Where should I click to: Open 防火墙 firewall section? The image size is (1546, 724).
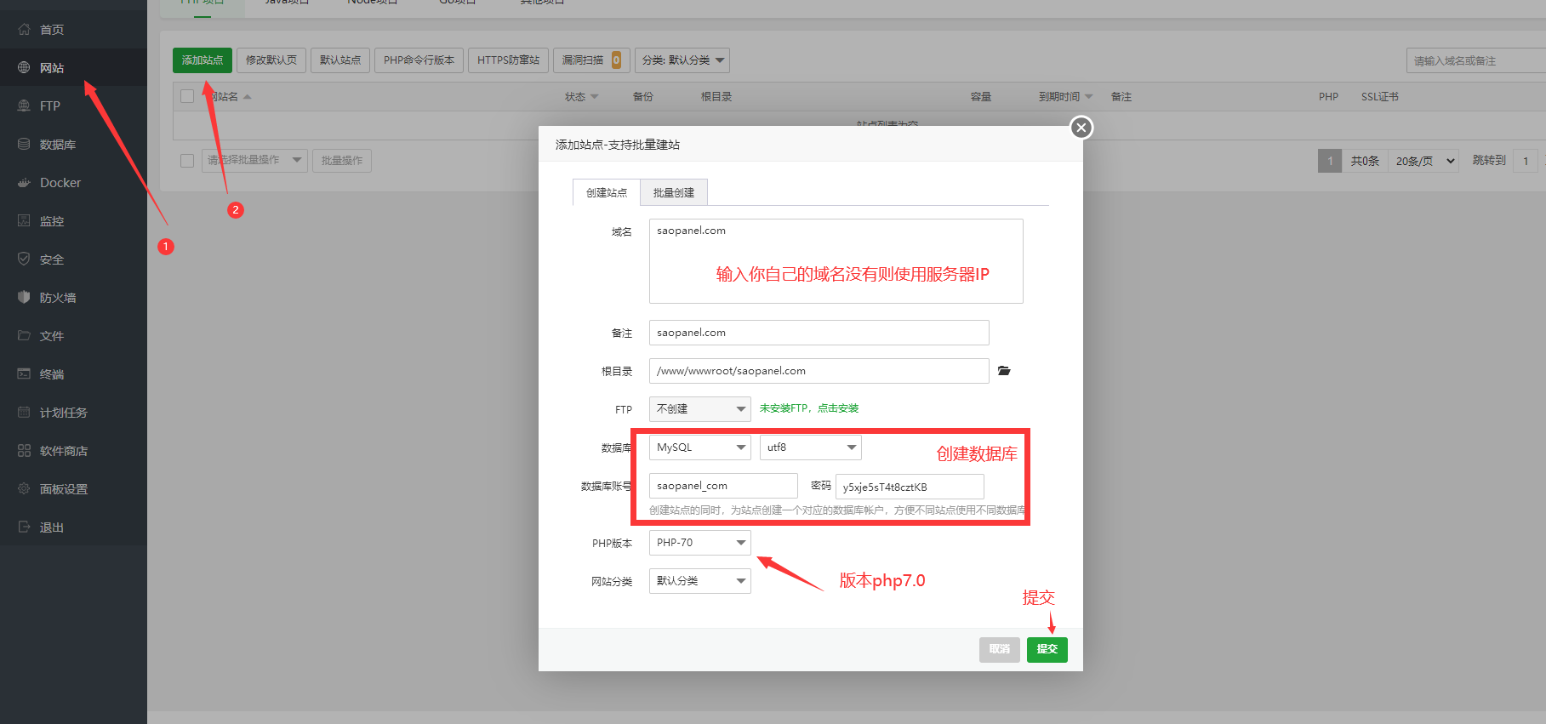pyautogui.click(x=57, y=298)
